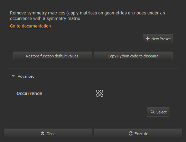The height and width of the screenshot is (142, 186).
Task: Collapse the Advanced section arrow
Action: coord(13,76)
